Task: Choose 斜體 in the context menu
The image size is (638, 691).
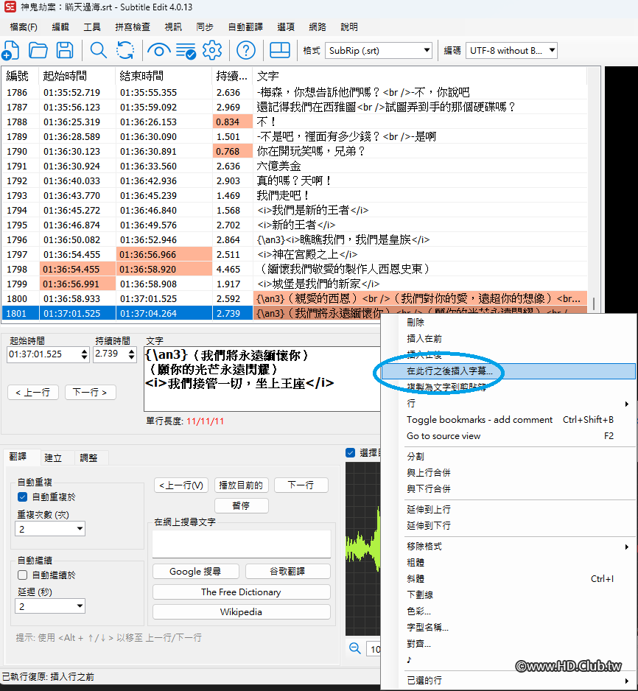Action: [x=509, y=578]
